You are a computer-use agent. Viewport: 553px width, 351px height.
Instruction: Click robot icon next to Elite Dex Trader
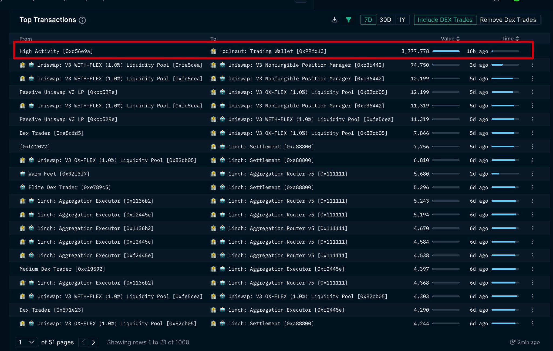pyautogui.click(x=23, y=187)
